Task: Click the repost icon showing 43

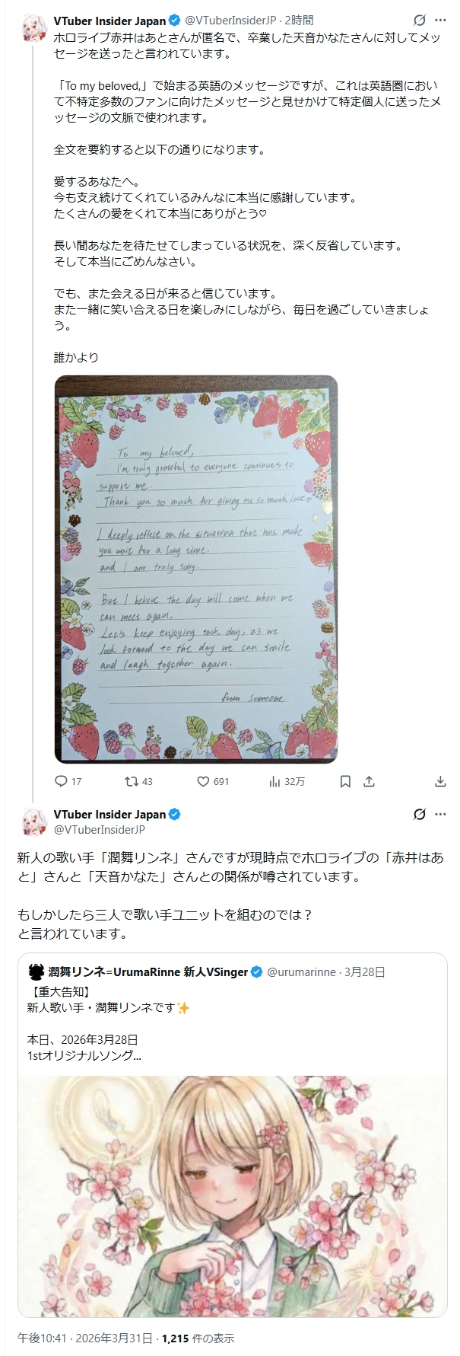Action: click(131, 781)
